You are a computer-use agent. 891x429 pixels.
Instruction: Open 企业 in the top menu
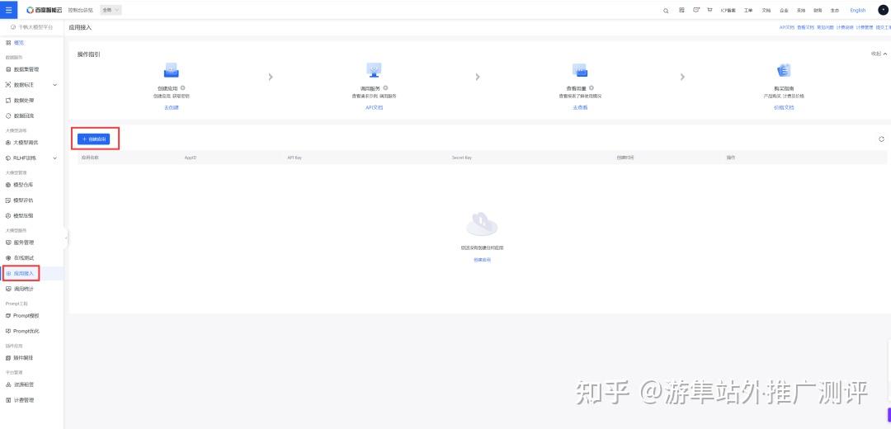click(784, 10)
